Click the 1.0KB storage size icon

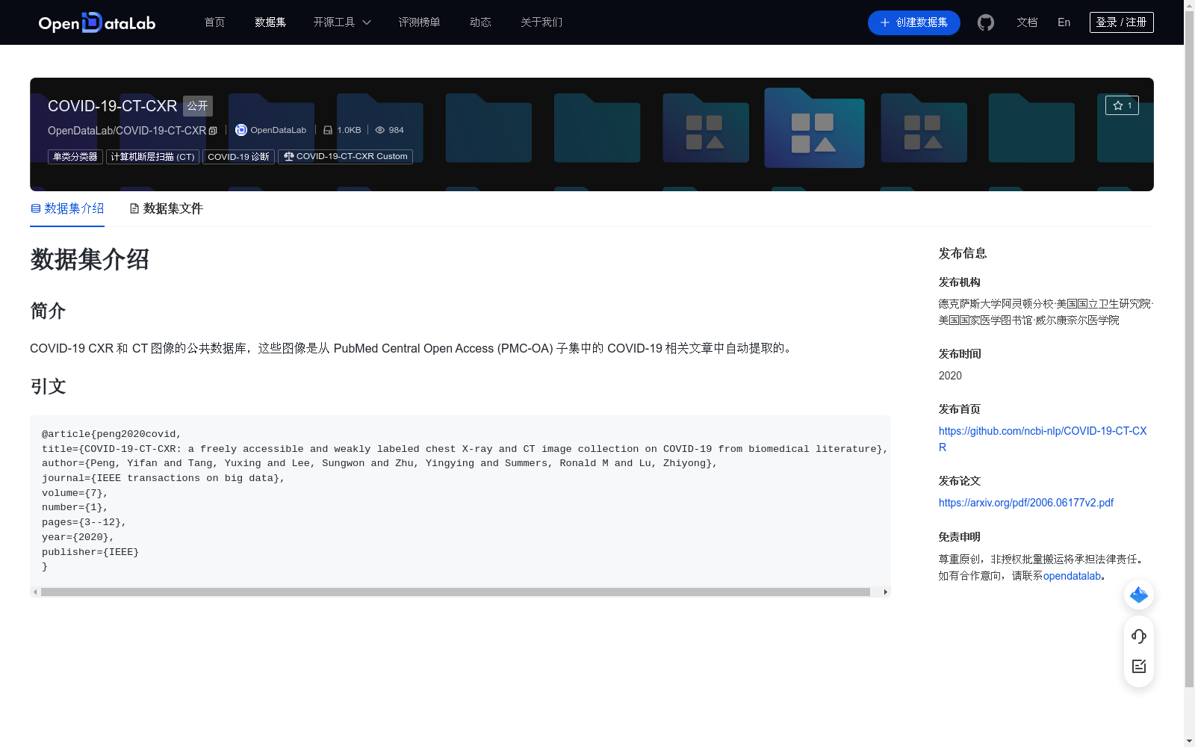point(327,130)
